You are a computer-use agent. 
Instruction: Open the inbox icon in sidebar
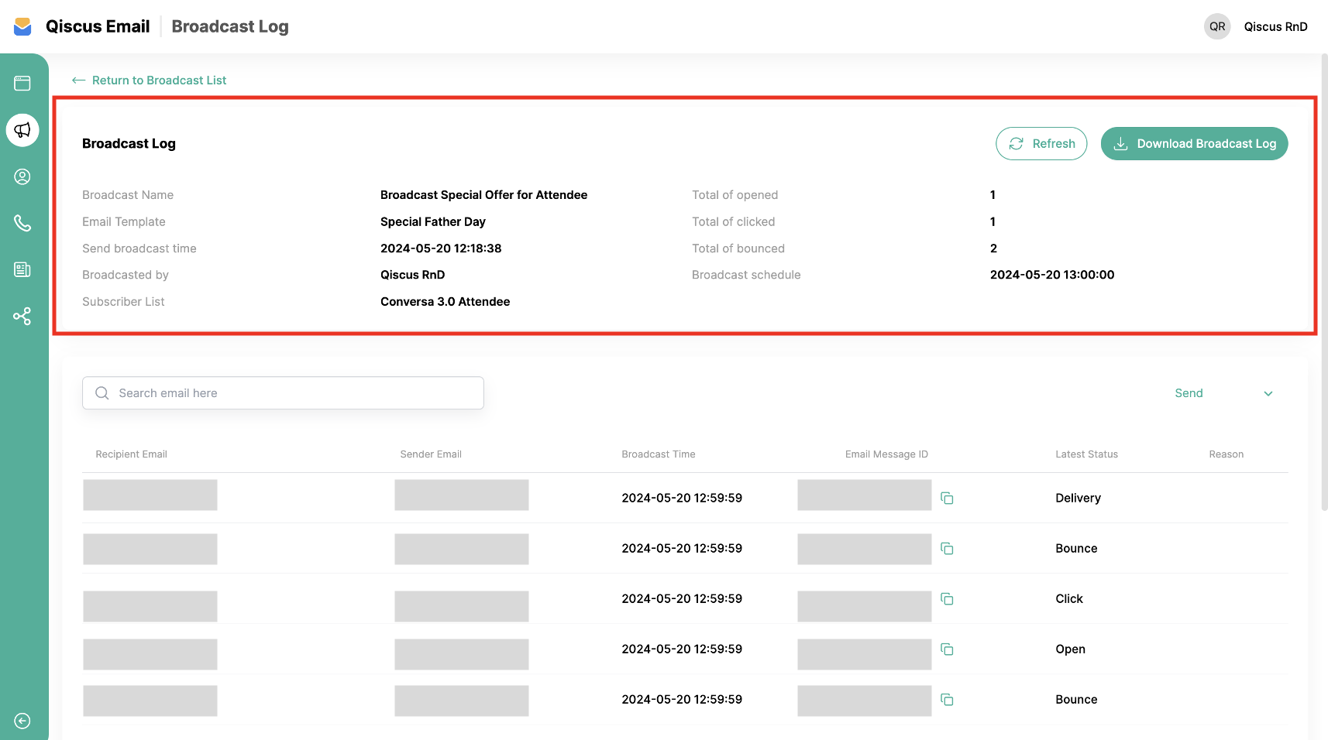pyautogui.click(x=22, y=84)
